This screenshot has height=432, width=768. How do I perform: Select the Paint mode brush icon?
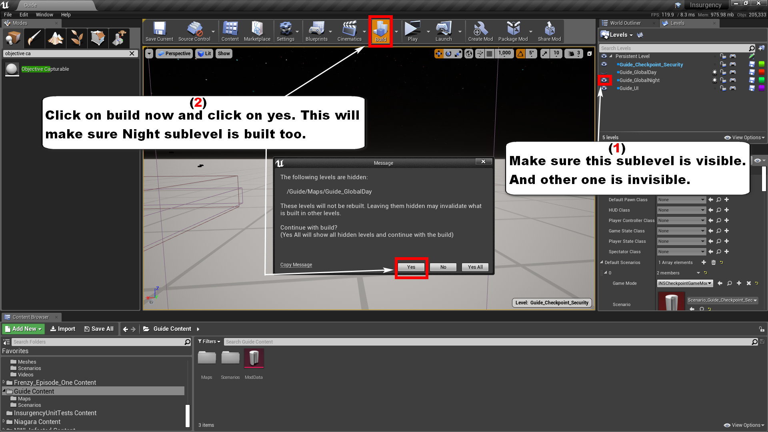point(34,38)
